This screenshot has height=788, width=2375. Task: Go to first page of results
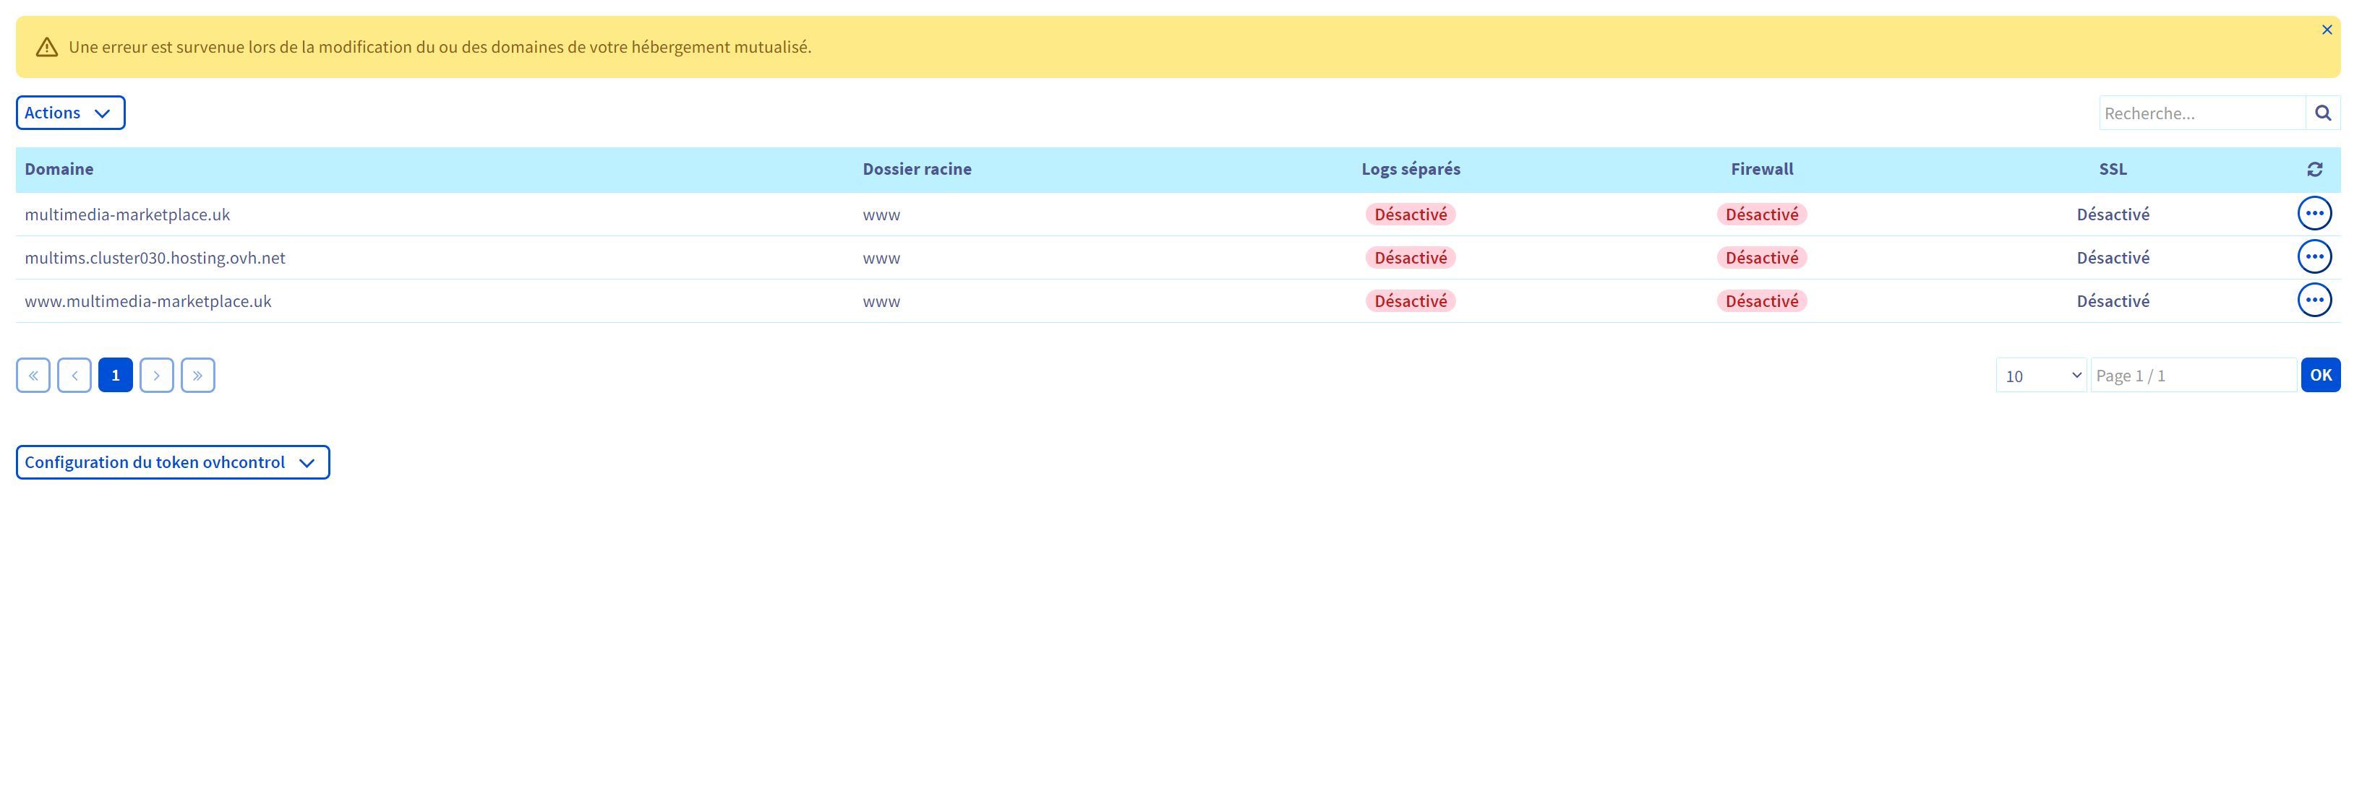coord(33,376)
